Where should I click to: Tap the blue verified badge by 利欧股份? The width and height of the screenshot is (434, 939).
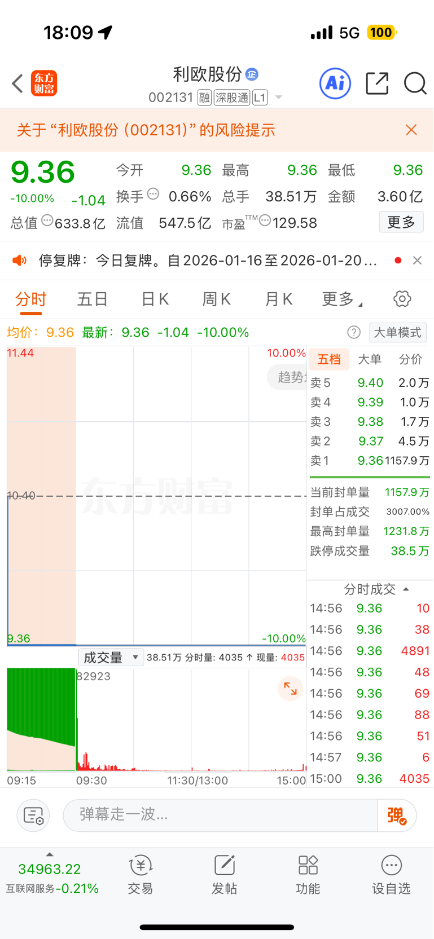click(252, 74)
